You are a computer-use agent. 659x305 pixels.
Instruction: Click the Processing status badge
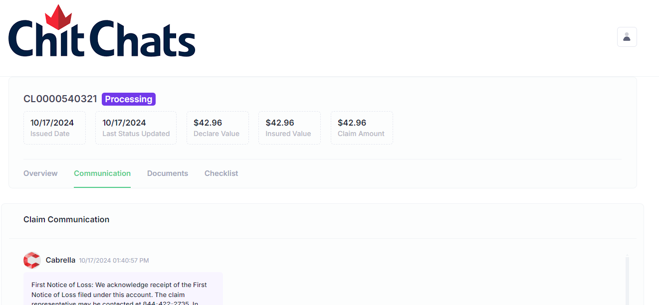click(x=129, y=99)
